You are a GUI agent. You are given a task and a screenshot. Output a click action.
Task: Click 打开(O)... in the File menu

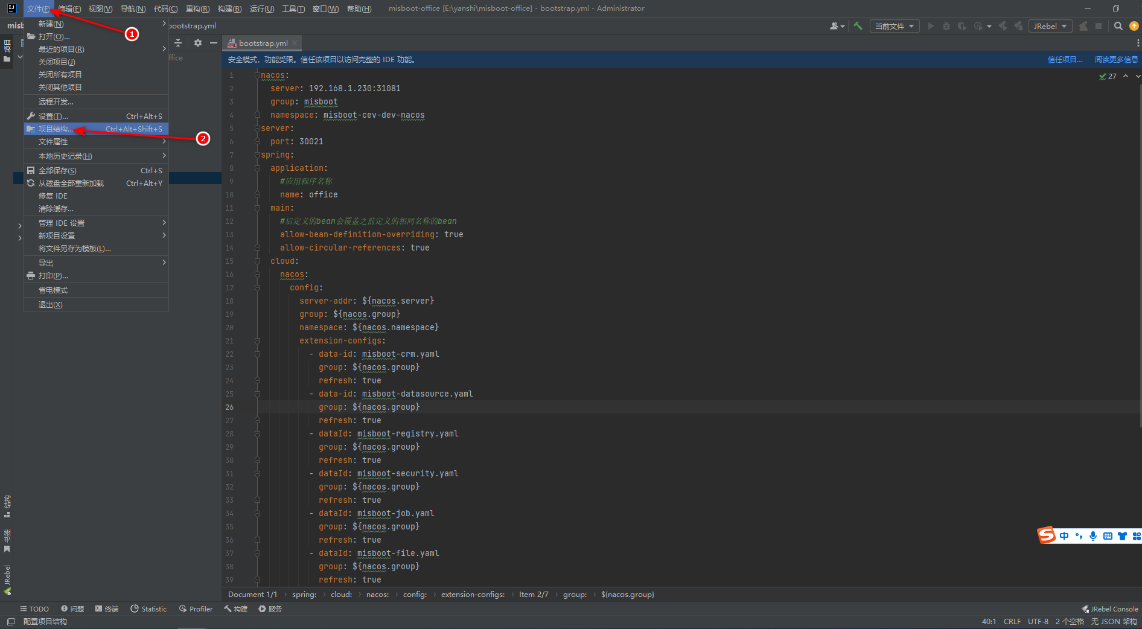coord(96,36)
